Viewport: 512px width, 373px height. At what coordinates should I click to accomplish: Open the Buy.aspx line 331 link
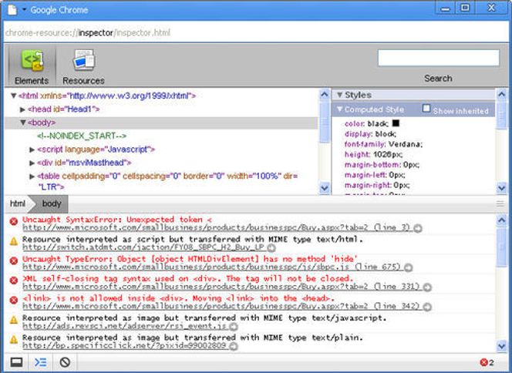point(221,286)
